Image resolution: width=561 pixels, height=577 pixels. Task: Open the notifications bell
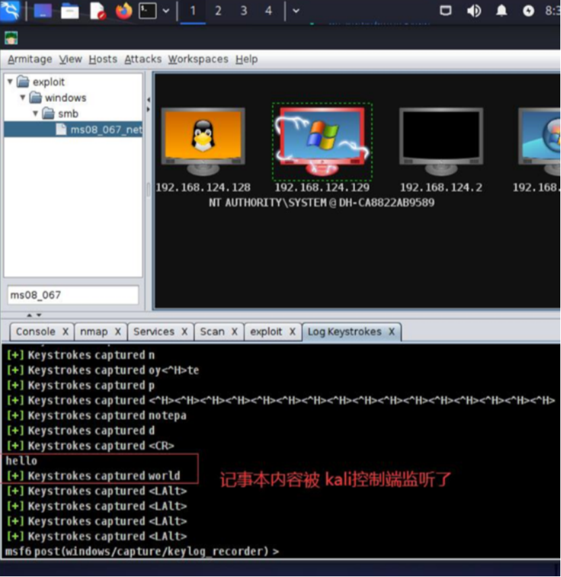502,11
